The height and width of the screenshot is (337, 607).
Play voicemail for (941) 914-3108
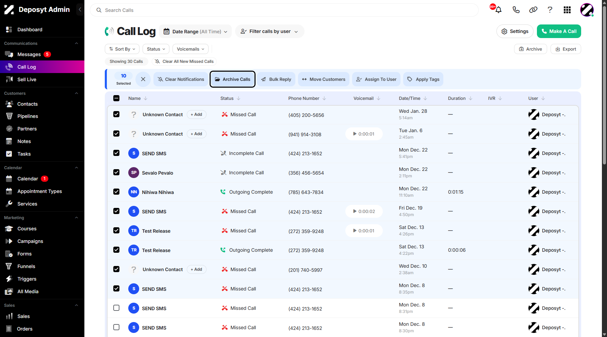364,134
